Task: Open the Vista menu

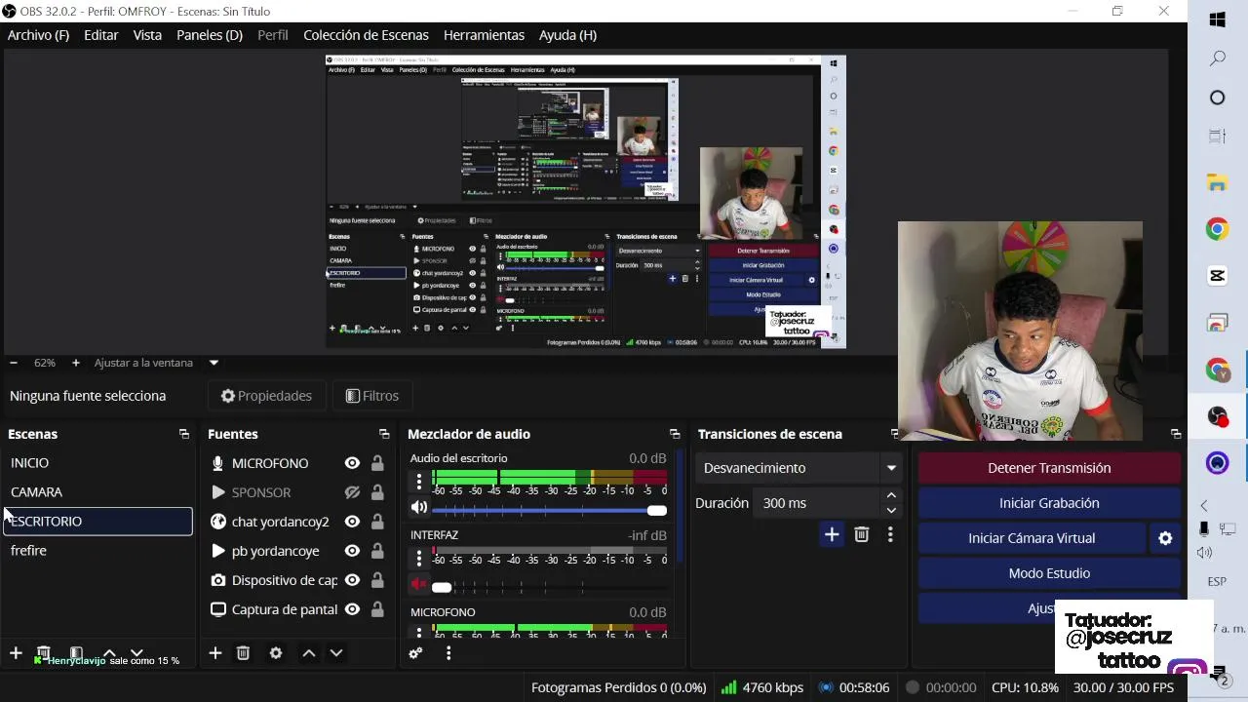Action: [x=147, y=35]
